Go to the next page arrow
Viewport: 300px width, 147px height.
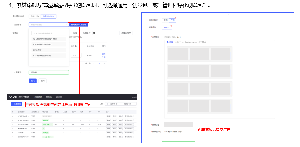[x=104, y=63]
